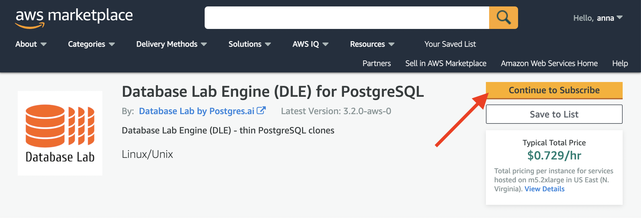Visit Amazon Web Services Home

pyautogui.click(x=549, y=63)
